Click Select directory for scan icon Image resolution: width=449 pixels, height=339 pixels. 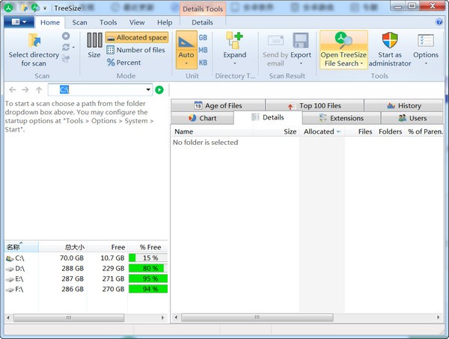tap(34, 42)
